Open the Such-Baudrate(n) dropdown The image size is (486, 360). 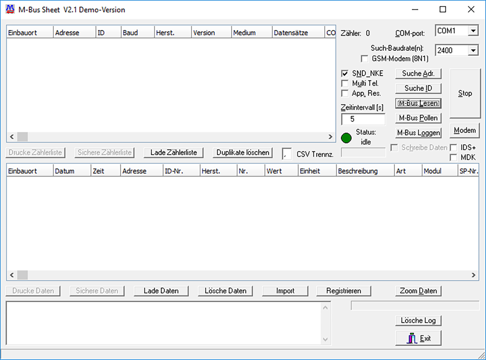(x=473, y=50)
